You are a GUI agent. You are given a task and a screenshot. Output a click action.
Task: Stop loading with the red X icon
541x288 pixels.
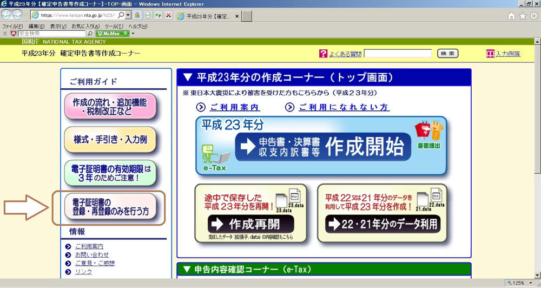(x=168, y=15)
